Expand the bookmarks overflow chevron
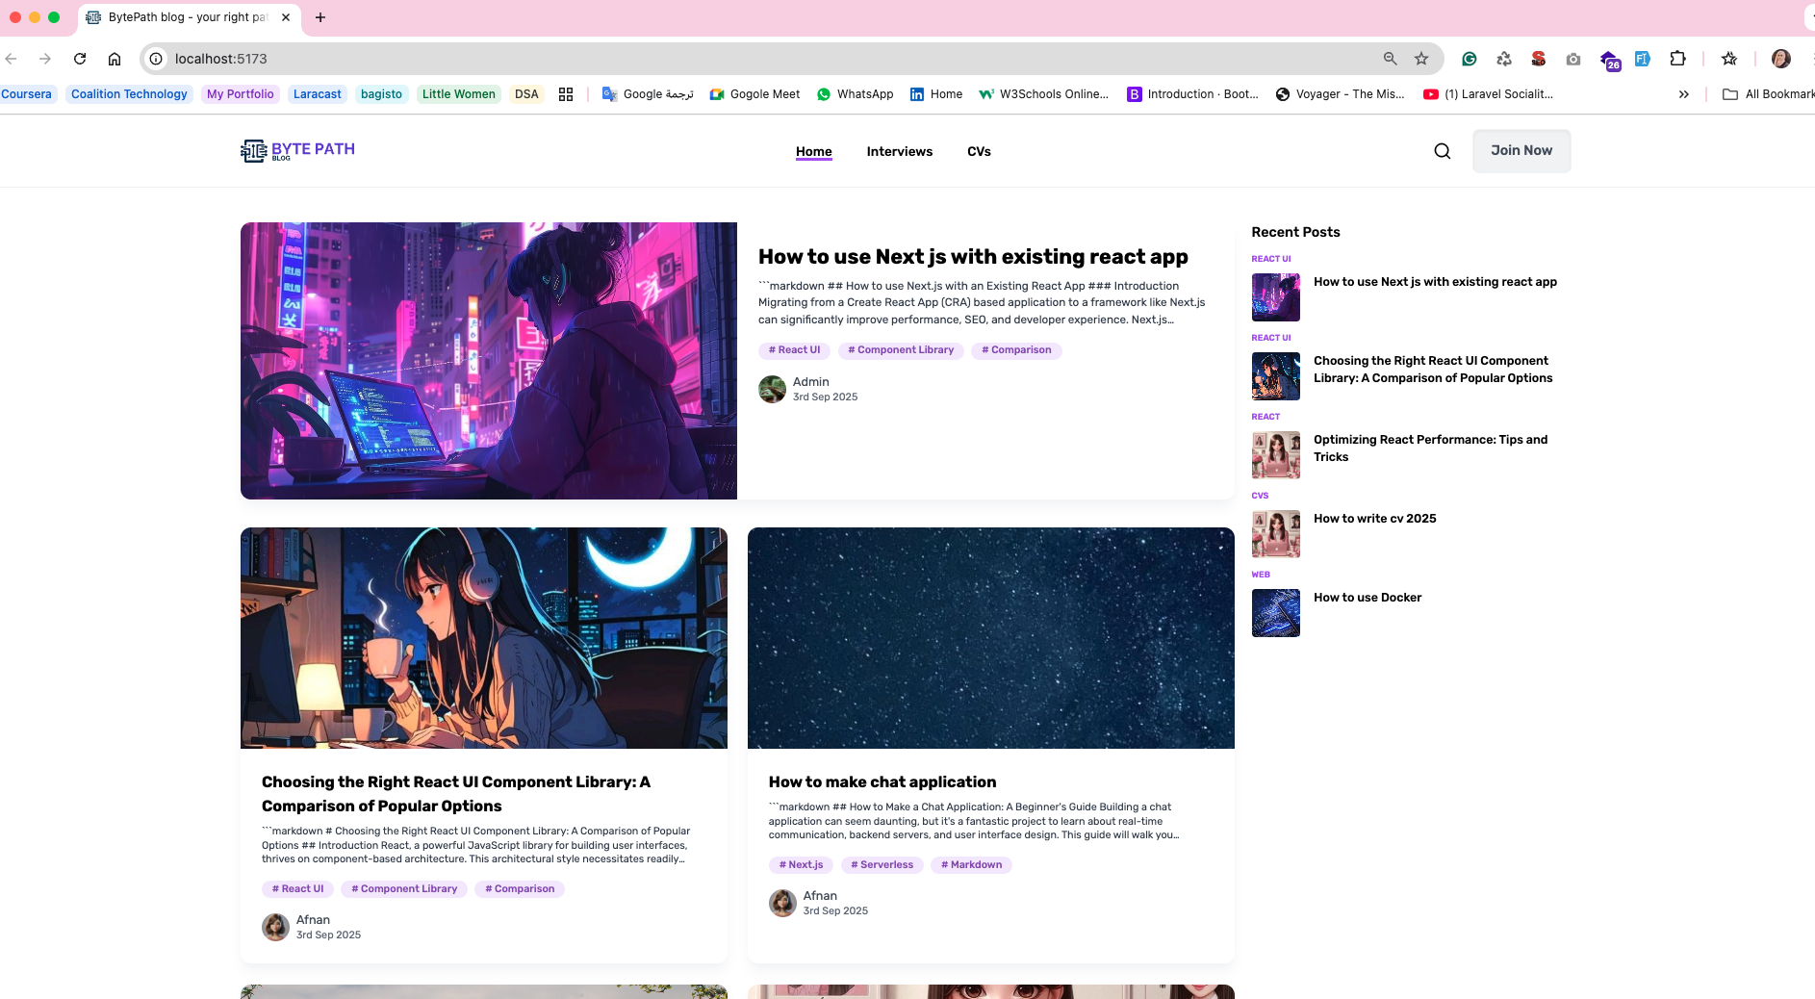Image resolution: width=1815 pixels, height=999 pixels. (x=1683, y=93)
